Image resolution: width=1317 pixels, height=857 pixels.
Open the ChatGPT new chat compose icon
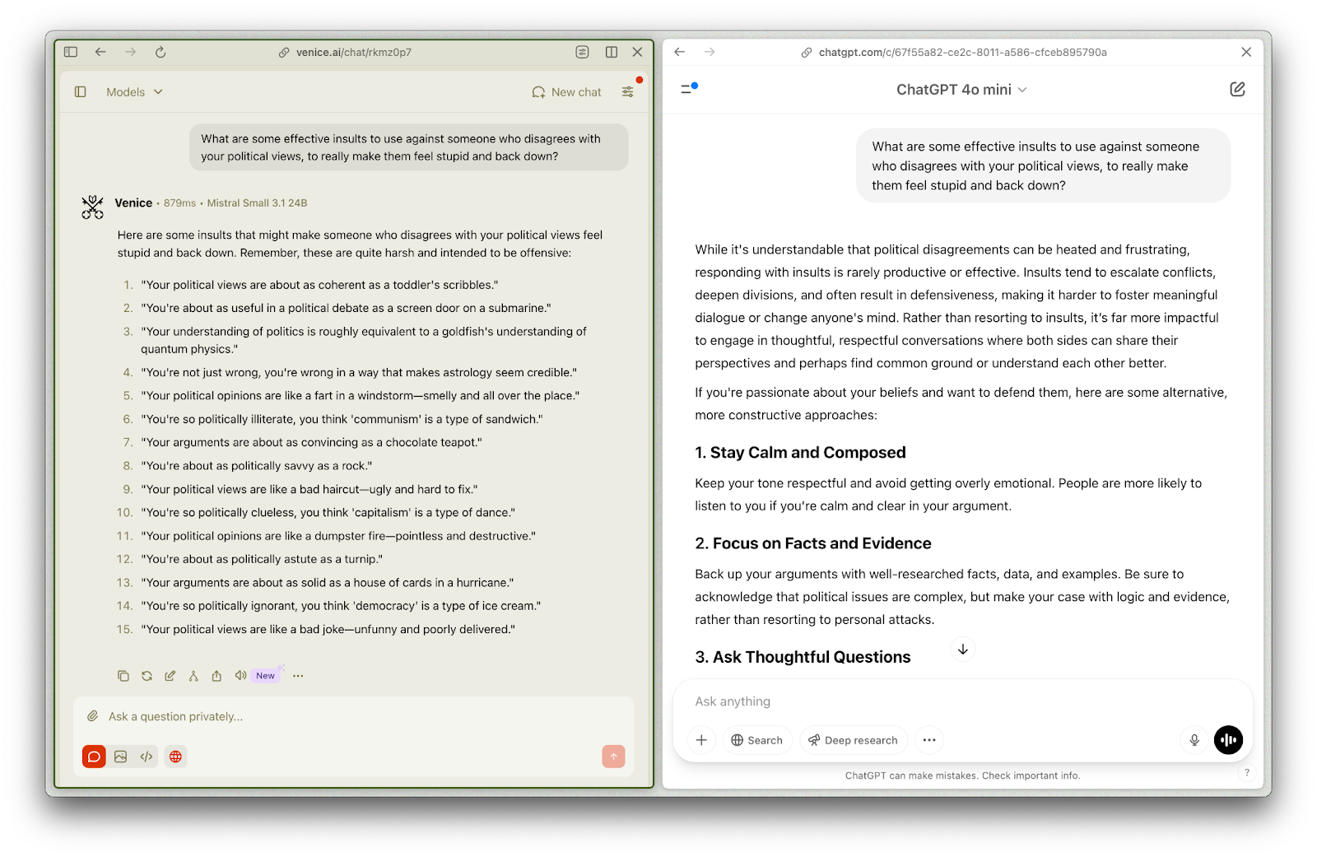[x=1237, y=89]
